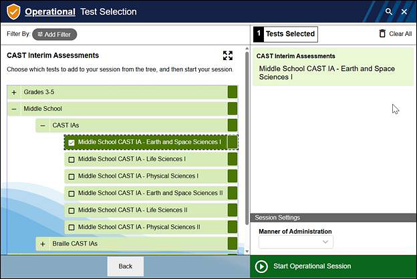Screen dimensions: 417x279
Task: Select the CAST IAs label
Action: pyautogui.click(x=65, y=125)
